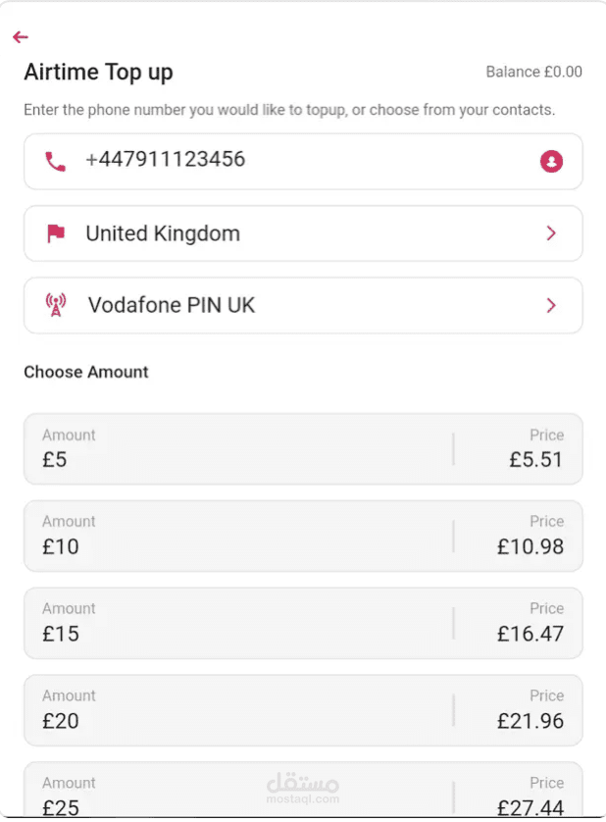Click the phone number input field

(294, 160)
